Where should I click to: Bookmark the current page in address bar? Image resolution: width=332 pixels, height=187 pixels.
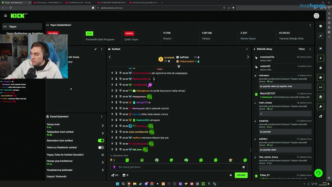tap(93, 8)
